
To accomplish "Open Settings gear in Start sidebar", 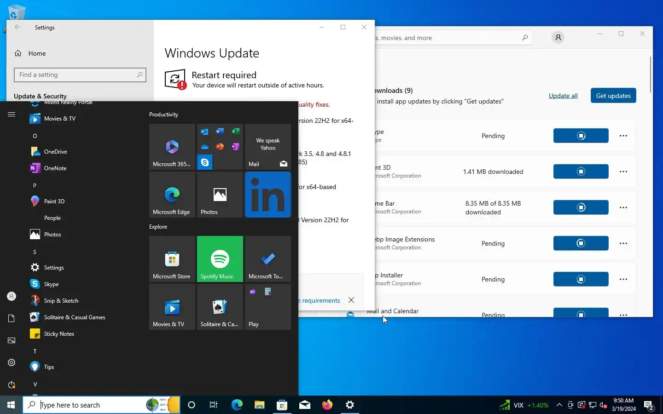I will point(12,362).
